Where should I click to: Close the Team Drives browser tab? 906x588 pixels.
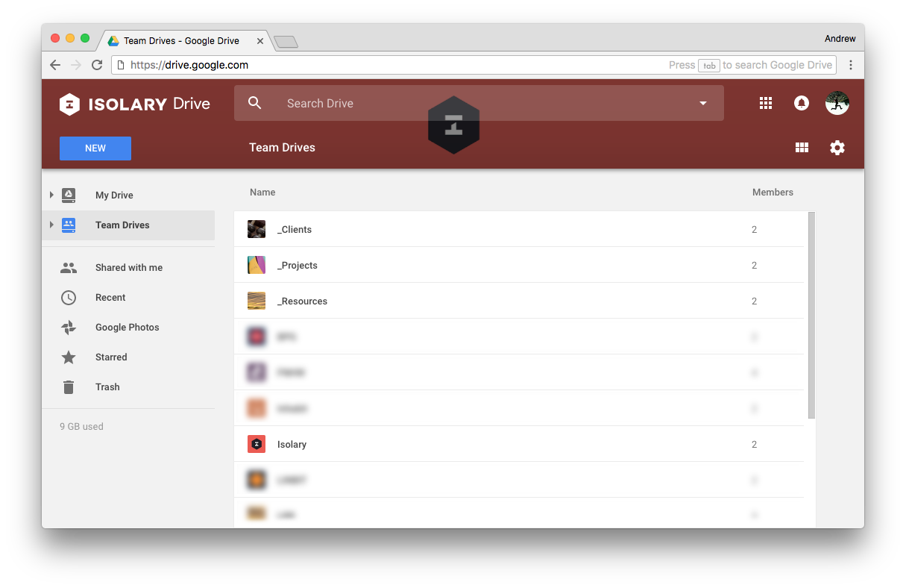click(x=260, y=41)
